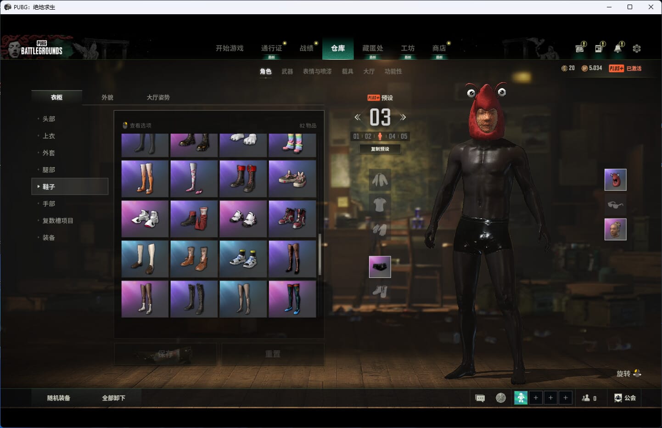Switch to the 大厅 sub-tab
This screenshot has width=662, height=428.
pos(369,72)
